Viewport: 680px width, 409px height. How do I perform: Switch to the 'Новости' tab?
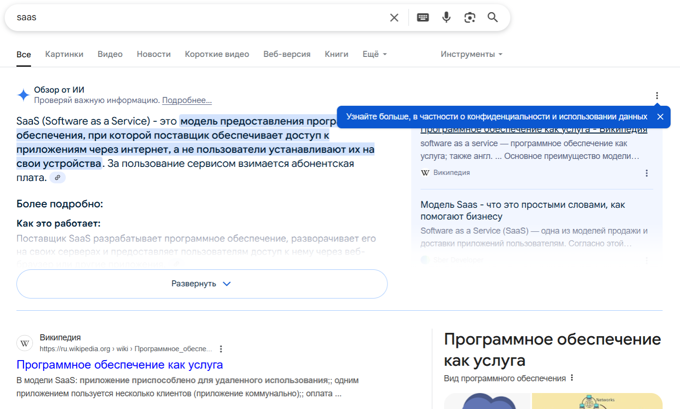coord(154,54)
